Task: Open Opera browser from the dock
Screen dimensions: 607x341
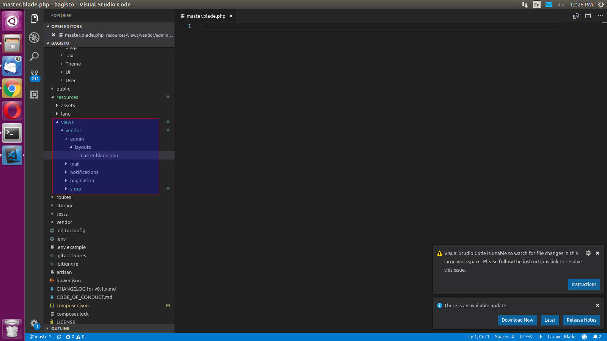Action: pyautogui.click(x=12, y=111)
